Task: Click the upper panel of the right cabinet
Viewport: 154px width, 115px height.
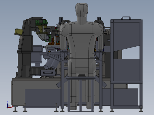Action: 126,35
